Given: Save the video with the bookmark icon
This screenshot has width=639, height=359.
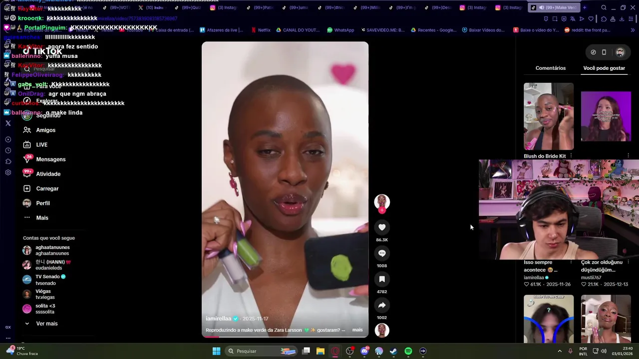Looking at the screenshot, I should coord(382,279).
